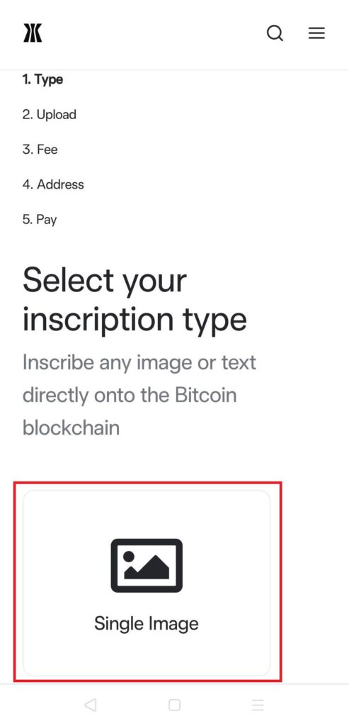
Task: Click the "Single Image" label text
Action: tap(147, 623)
